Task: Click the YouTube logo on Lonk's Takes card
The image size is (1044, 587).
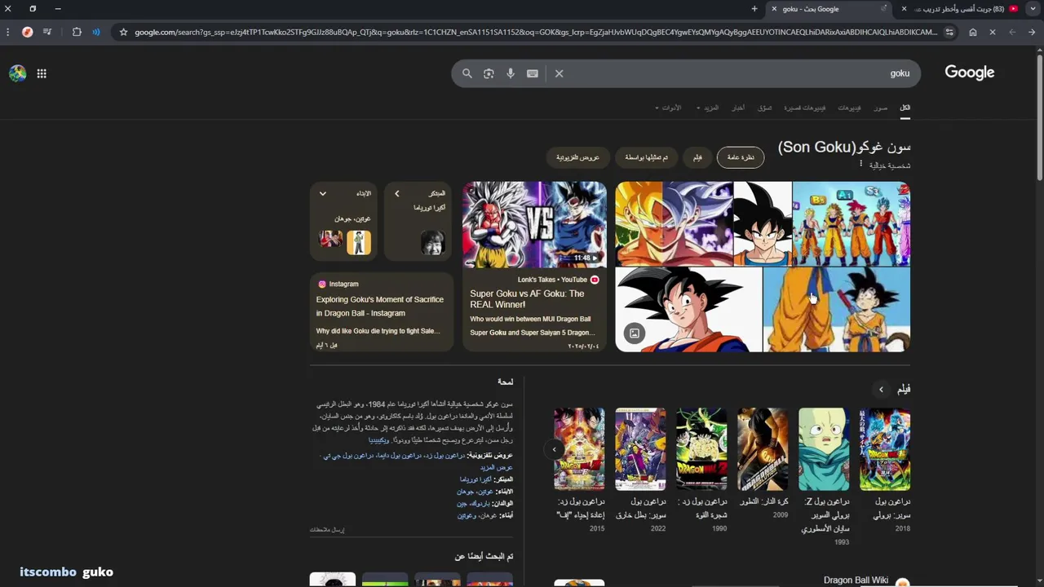Action: pos(595,280)
